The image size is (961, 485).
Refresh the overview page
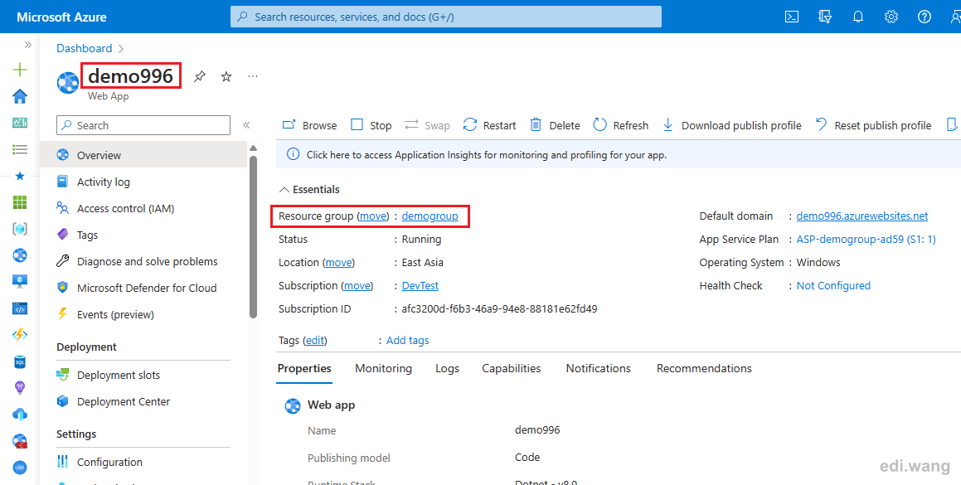621,125
